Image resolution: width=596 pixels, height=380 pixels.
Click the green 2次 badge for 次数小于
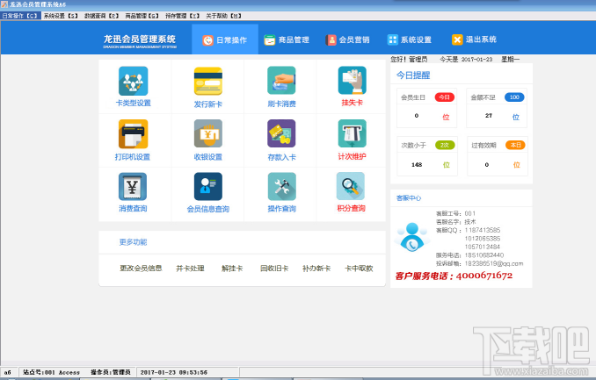(445, 145)
